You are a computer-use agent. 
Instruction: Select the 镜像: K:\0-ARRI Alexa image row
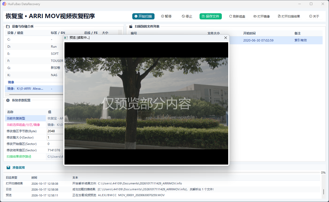34,89
